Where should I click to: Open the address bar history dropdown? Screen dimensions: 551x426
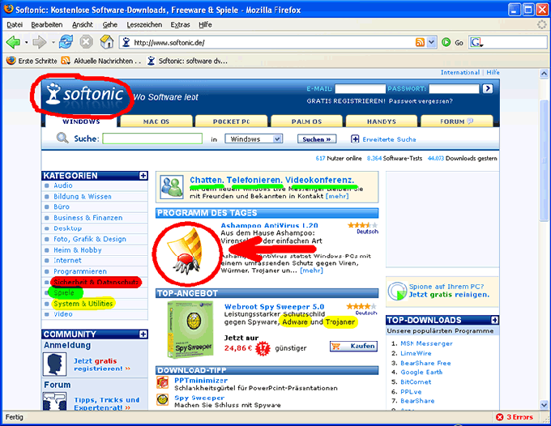[x=431, y=42]
